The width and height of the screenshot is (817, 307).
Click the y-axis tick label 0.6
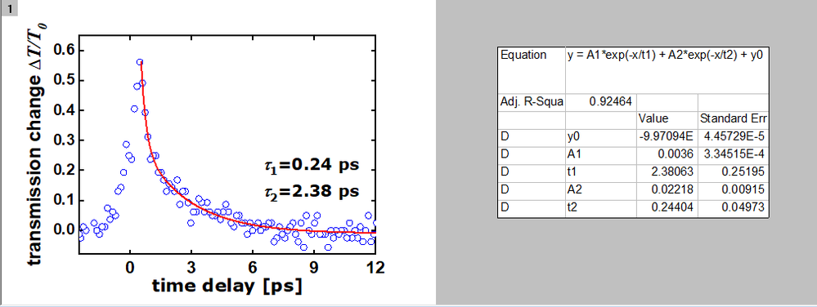65,51
